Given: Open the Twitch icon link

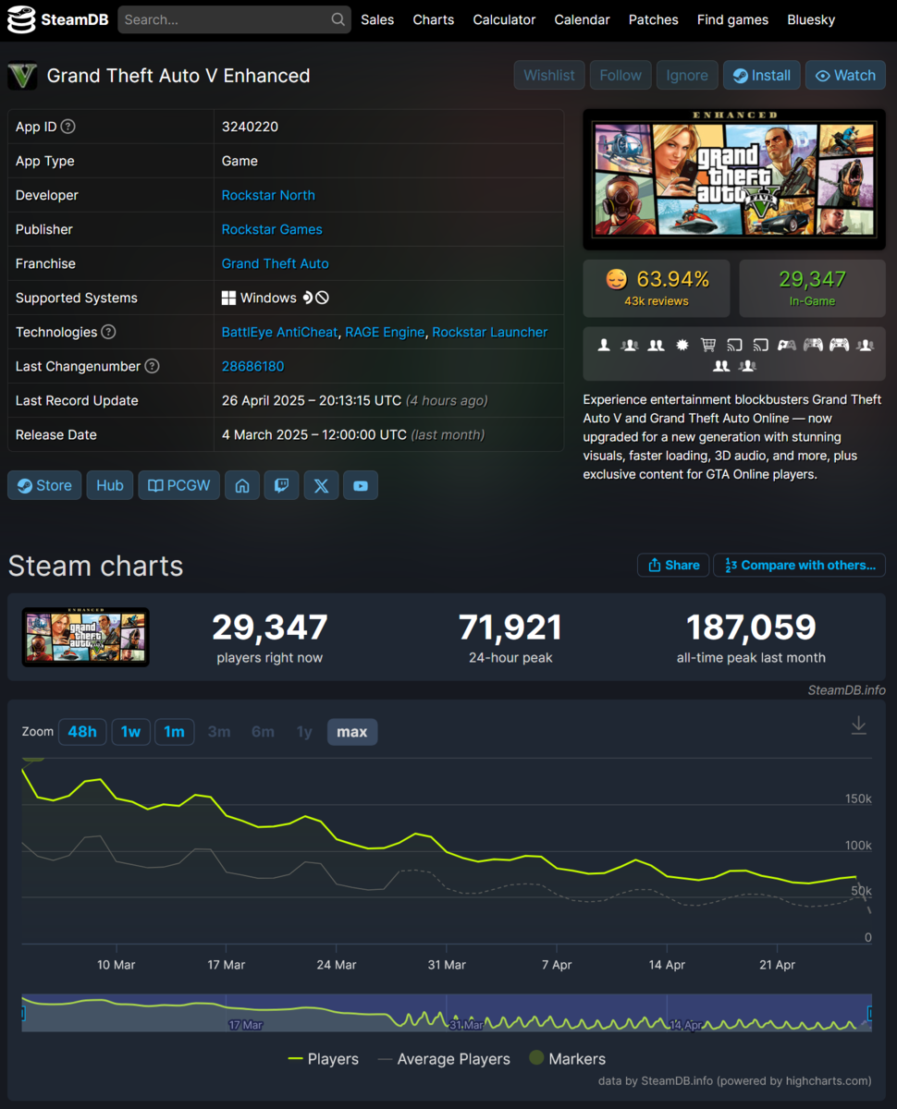Looking at the screenshot, I should click(x=281, y=485).
